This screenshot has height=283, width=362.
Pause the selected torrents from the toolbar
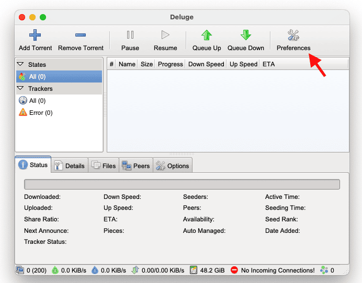pyautogui.click(x=130, y=40)
